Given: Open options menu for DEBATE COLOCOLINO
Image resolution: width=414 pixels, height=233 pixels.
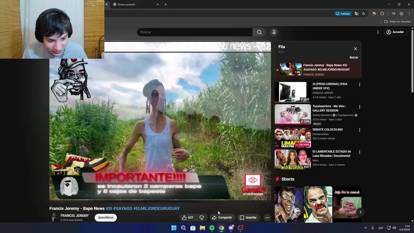Looking at the screenshot, I should [x=359, y=130].
